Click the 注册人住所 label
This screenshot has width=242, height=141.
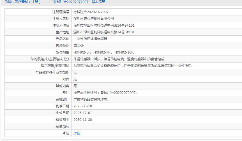point(61,26)
